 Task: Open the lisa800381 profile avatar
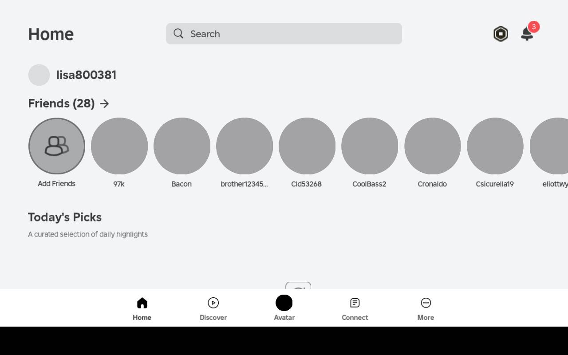coord(39,75)
